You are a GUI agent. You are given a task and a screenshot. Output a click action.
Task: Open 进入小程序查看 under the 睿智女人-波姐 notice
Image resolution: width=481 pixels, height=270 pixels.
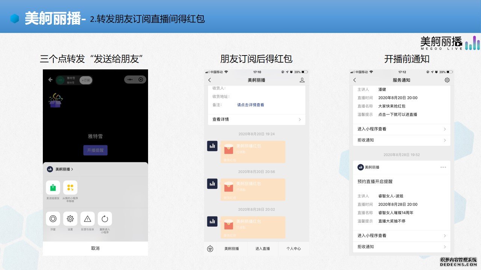pos(401,236)
